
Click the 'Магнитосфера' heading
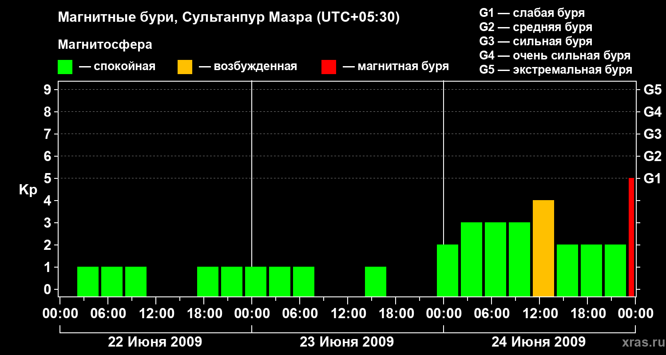[105, 45]
